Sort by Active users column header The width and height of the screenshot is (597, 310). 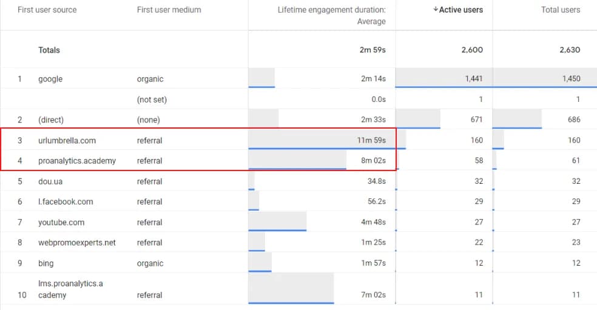(460, 10)
